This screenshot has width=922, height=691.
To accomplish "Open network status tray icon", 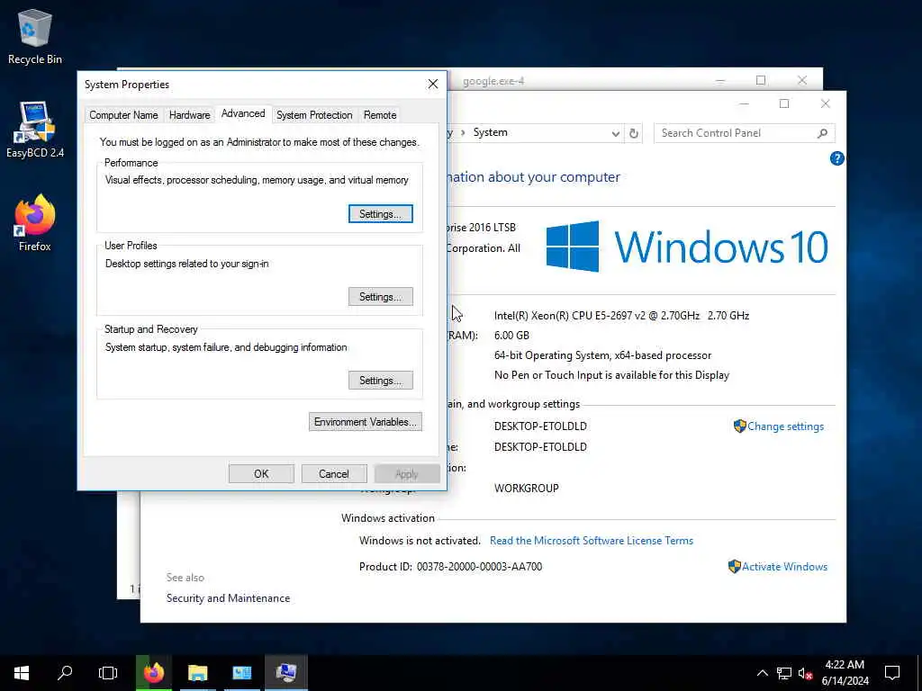I will pos(784,673).
